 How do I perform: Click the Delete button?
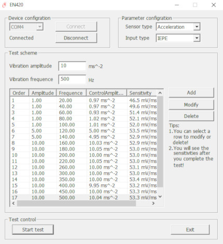click(191, 116)
